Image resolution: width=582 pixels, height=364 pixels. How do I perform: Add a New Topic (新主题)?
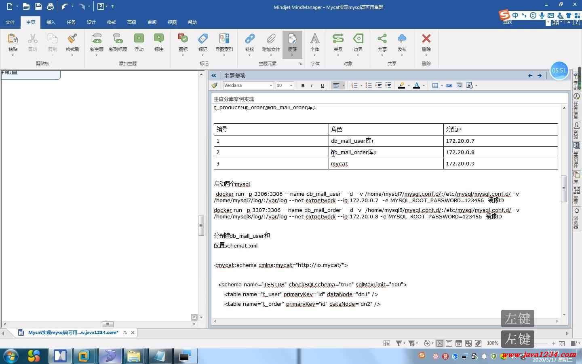pos(97,39)
